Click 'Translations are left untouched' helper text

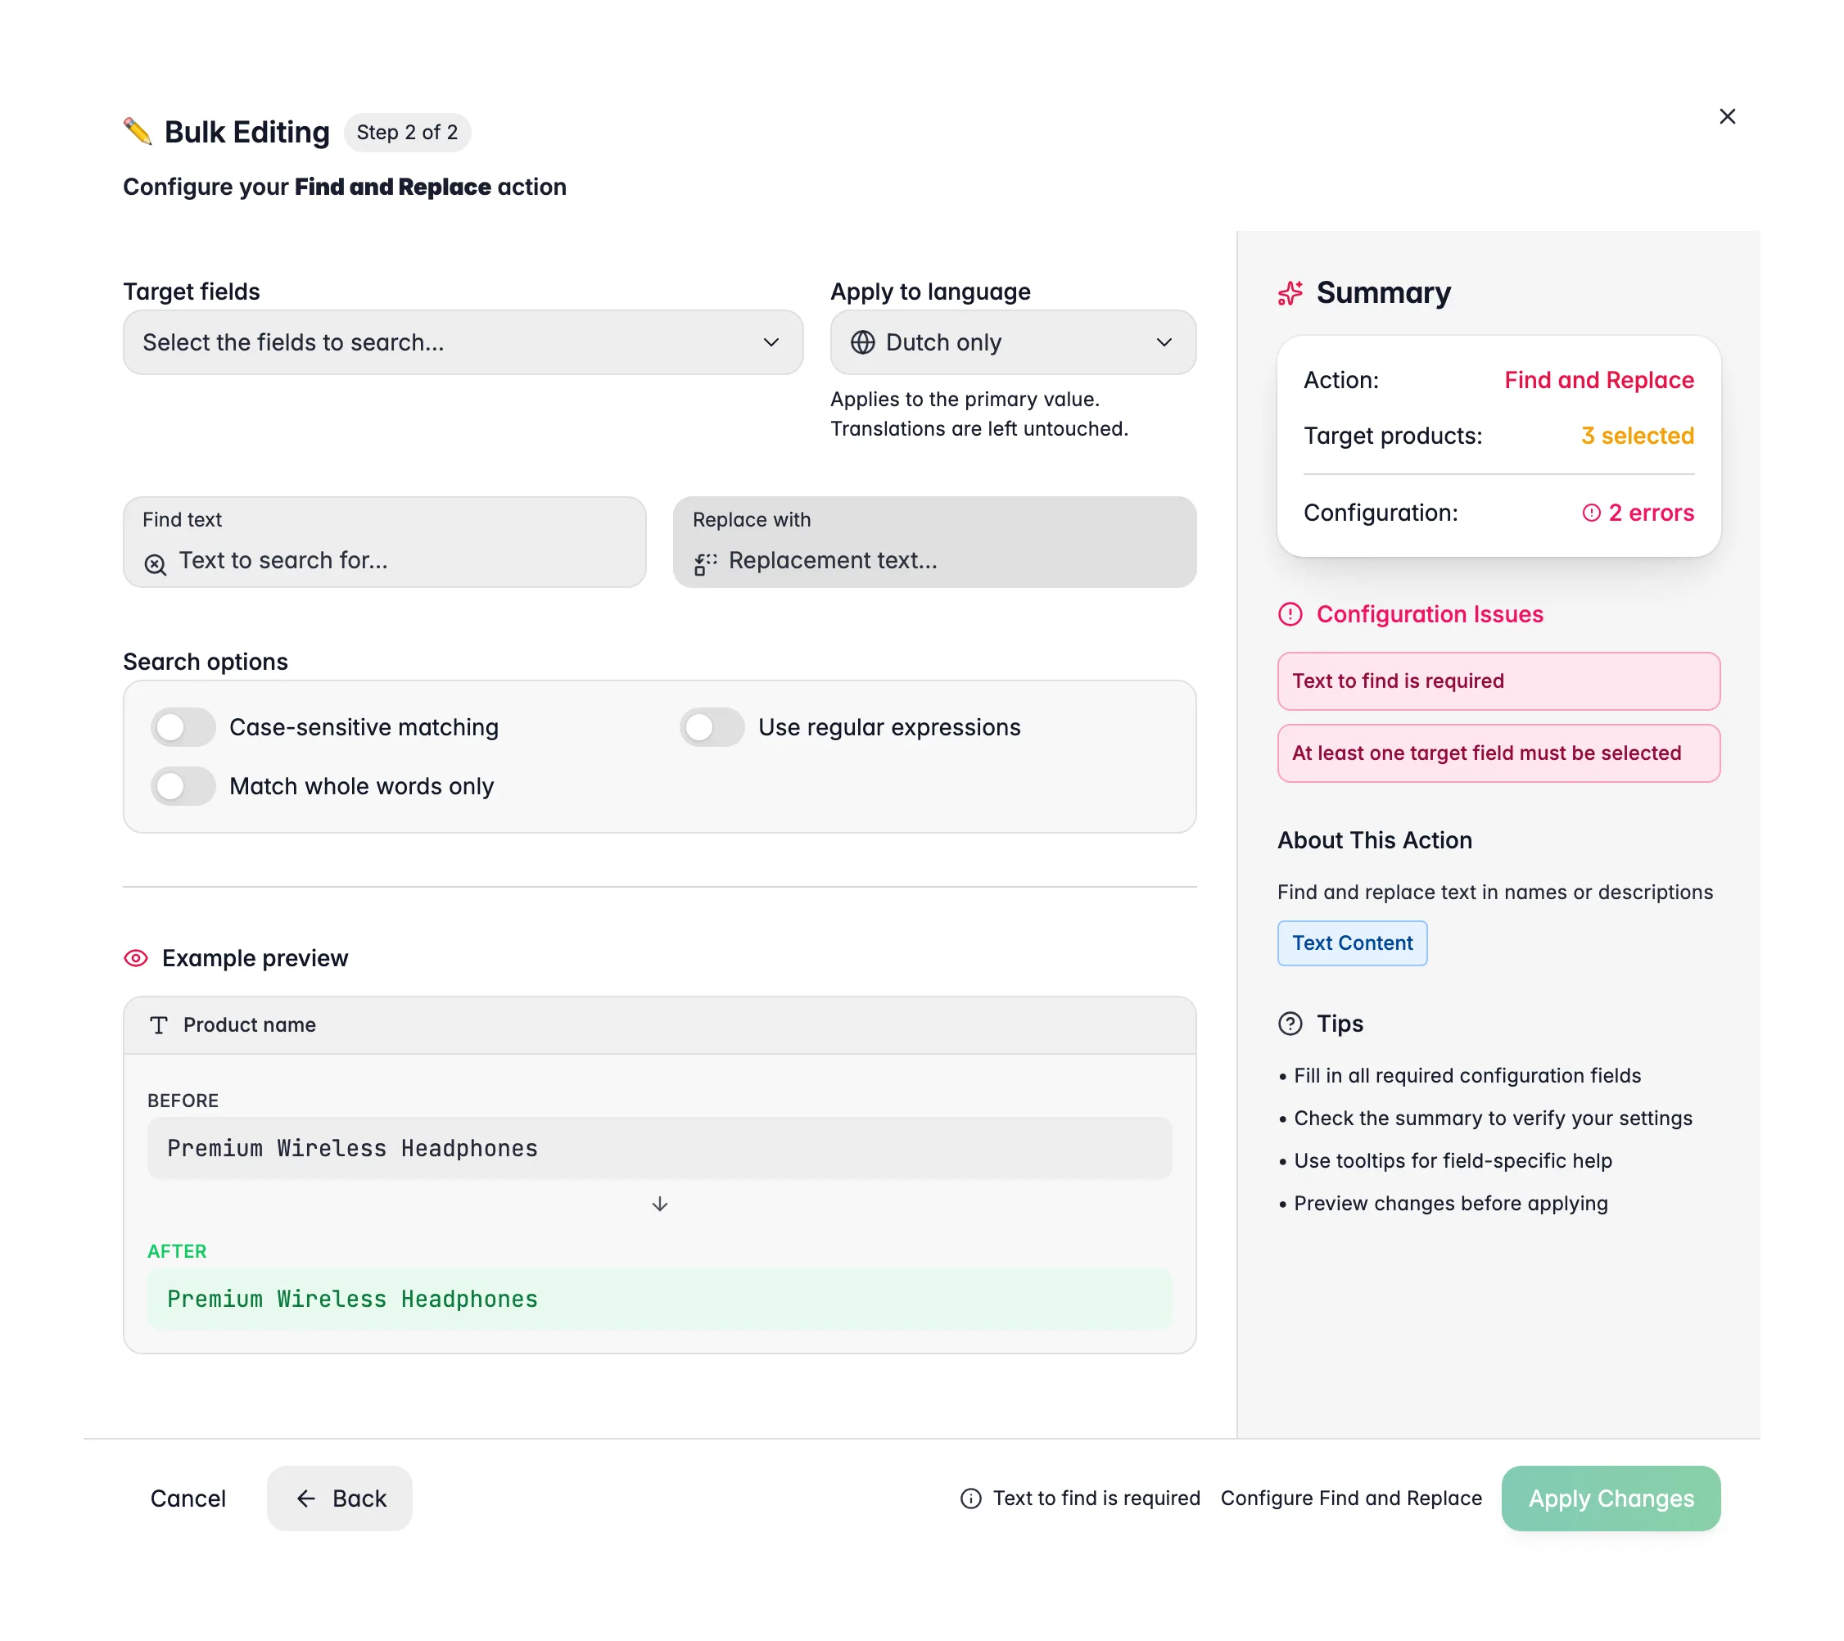click(978, 428)
